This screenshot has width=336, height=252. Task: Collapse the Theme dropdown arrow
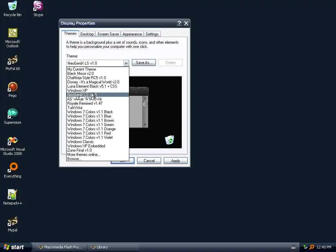(x=126, y=63)
